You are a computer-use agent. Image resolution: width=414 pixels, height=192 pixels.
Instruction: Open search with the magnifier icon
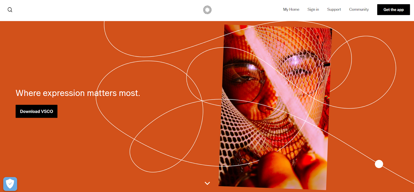coord(10,10)
